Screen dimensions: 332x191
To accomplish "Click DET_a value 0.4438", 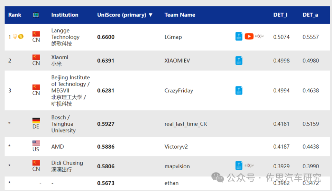I will click(311, 147).
